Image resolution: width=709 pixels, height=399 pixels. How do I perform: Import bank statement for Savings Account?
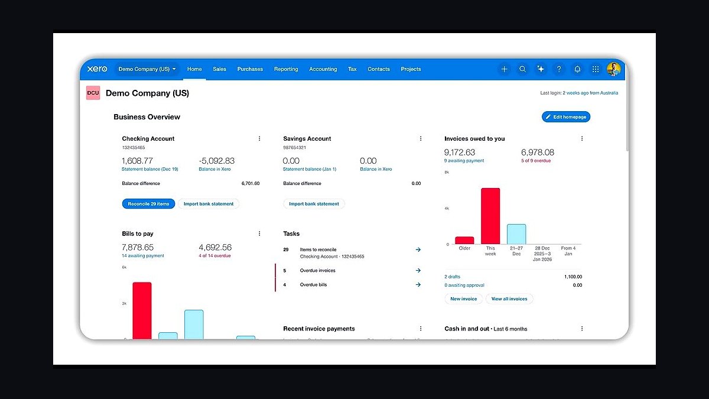(x=314, y=204)
